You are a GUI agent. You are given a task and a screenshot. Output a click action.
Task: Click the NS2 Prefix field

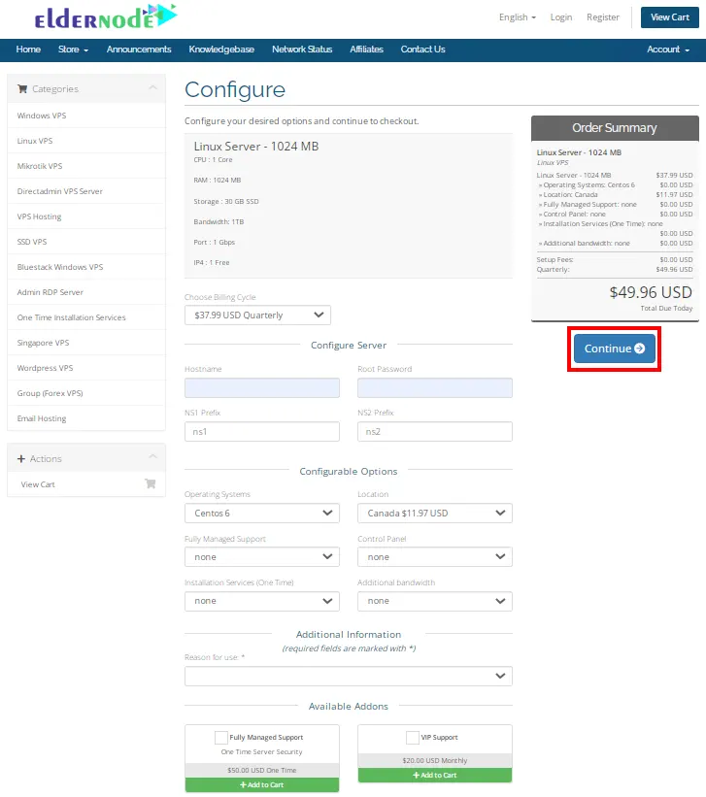[435, 432]
